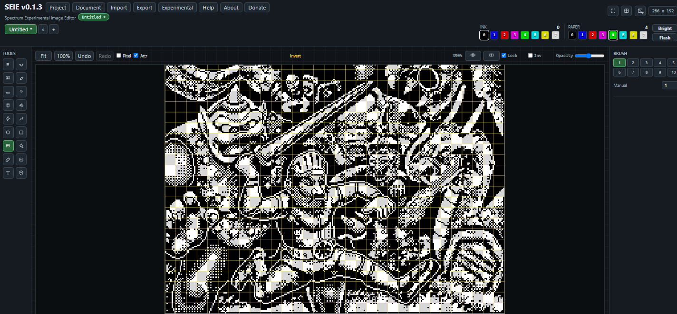
Task: Open the Import menu
Action: (x=119, y=8)
